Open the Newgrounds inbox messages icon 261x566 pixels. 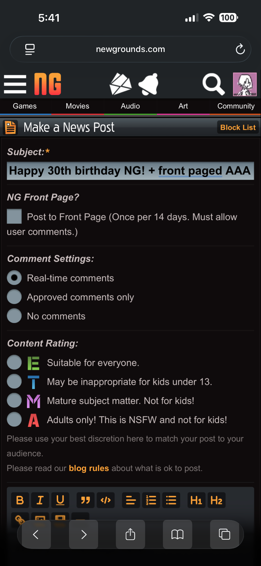[121, 84]
